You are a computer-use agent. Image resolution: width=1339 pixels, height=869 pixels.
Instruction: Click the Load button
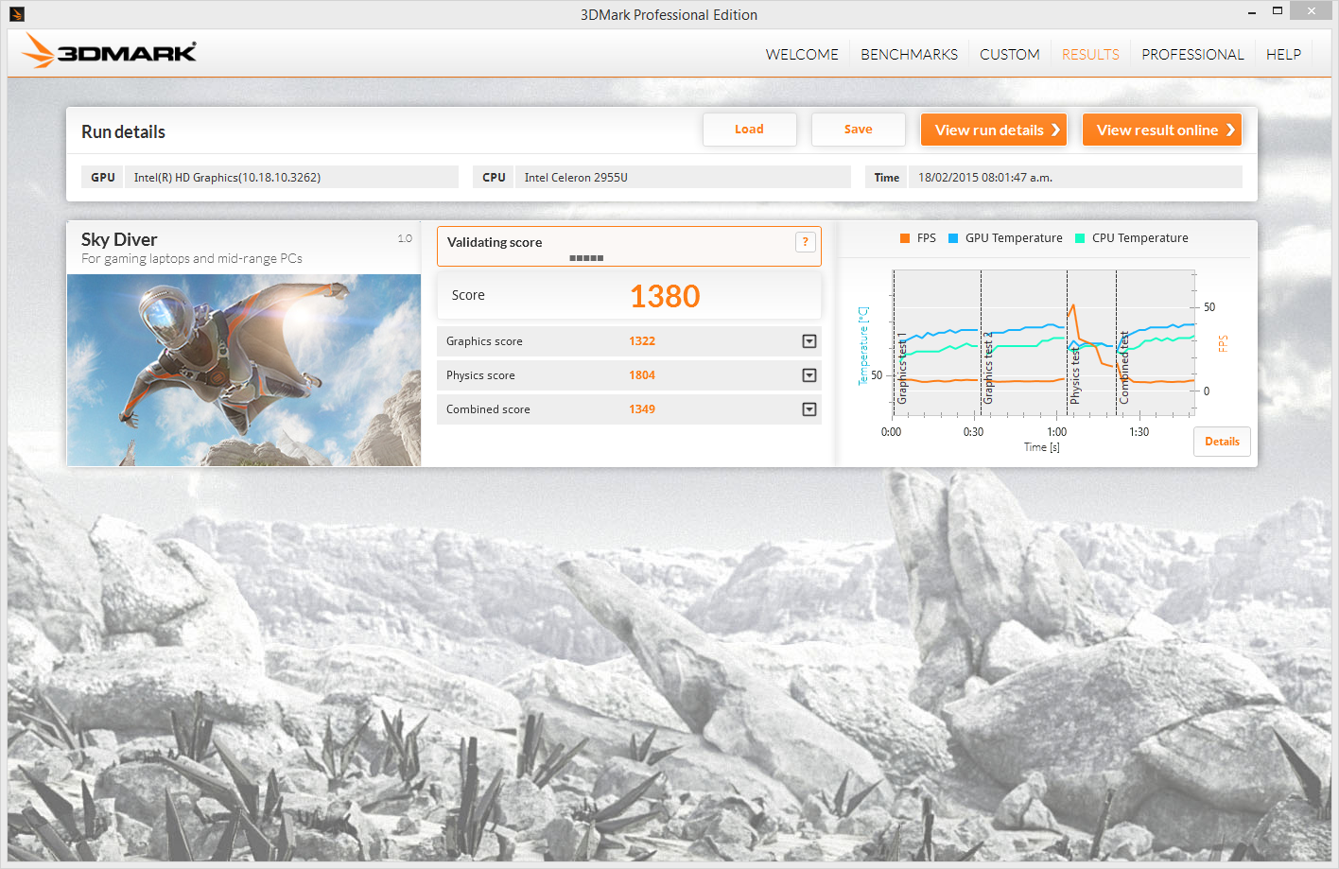coord(749,130)
